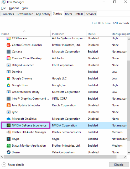Open the View menu
The height and width of the screenshot is (169, 130).
[25, 8]
